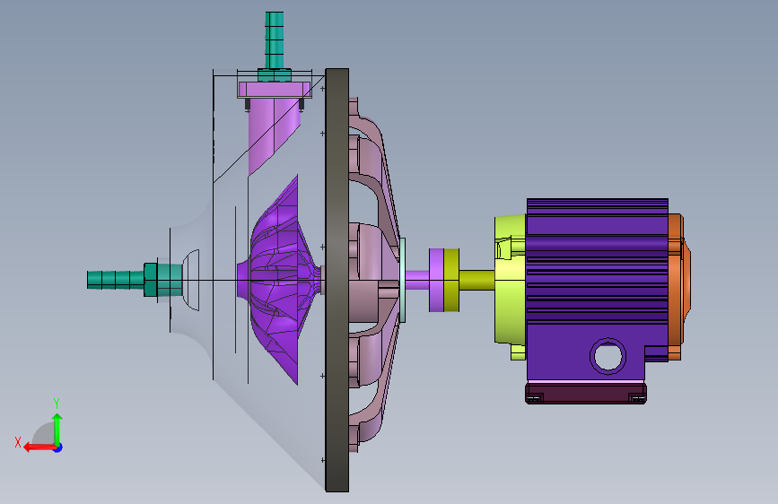The width and height of the screenshot is (778, 504).
Task: Select the magenta coupling half on the shaft
Action: pyautogui.click(x=436, y=281)
